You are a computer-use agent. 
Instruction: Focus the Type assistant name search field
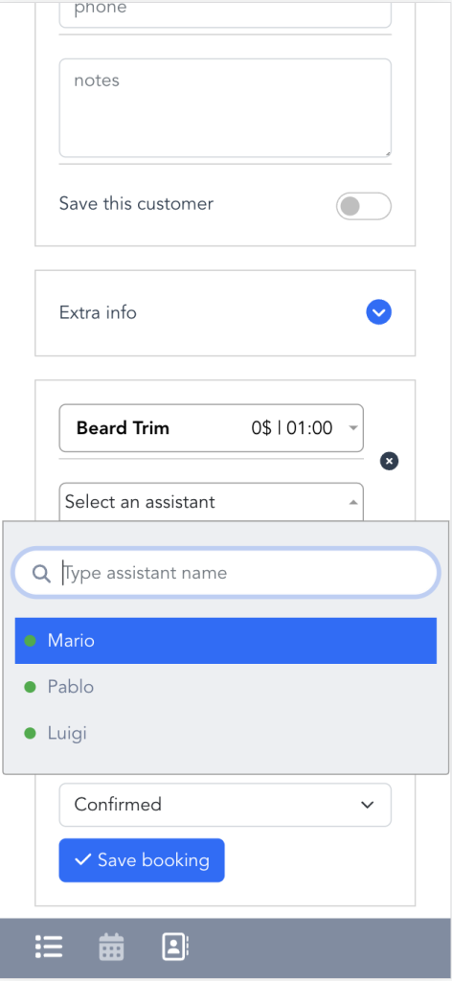[x=226, y=573]
